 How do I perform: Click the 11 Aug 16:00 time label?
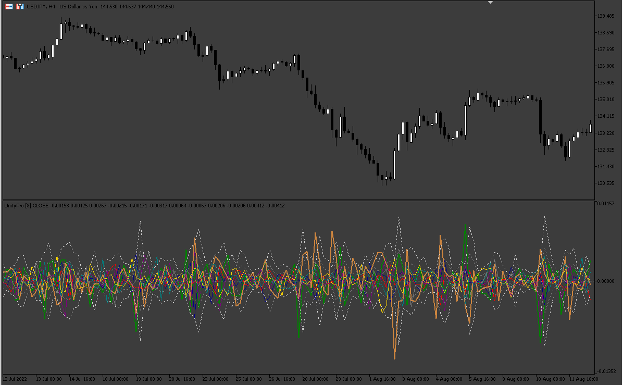583,379
